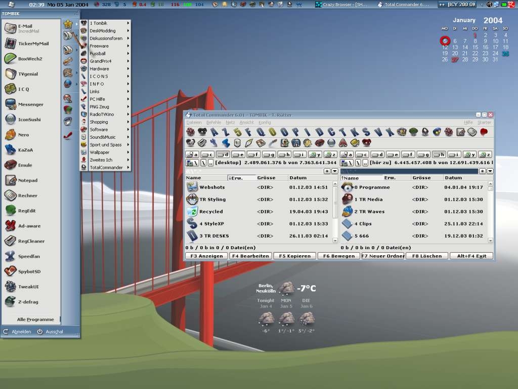This screenshot has width=518, height=389.
Task: Click left panel scrollbar down arrow
Action: pyautogui.click(x=335, y=241)
